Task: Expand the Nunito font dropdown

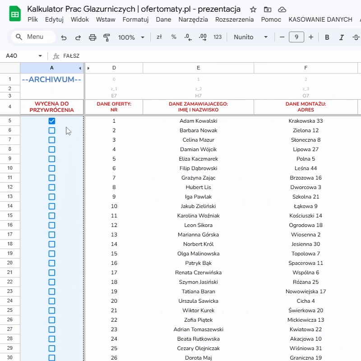Action: coord(250,37)
